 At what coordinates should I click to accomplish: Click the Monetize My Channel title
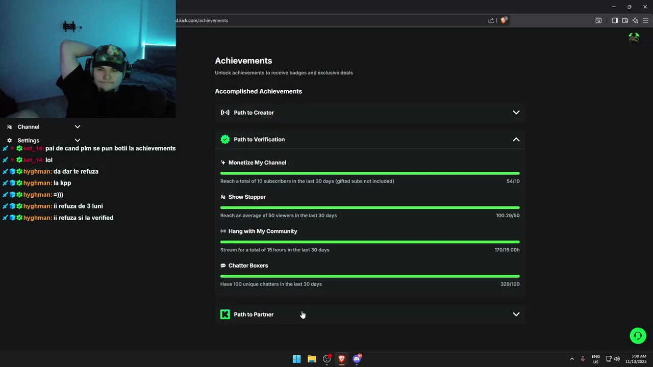[257, 163]
